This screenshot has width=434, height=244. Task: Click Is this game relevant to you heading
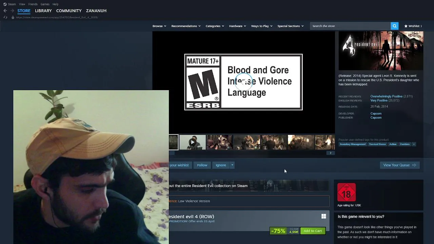[x=361, y=217]
